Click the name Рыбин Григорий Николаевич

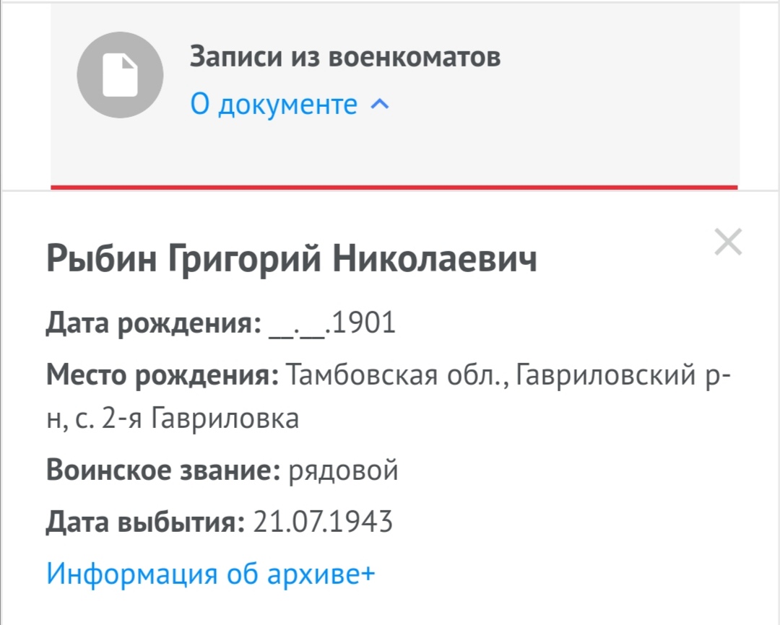click(292, 260)
